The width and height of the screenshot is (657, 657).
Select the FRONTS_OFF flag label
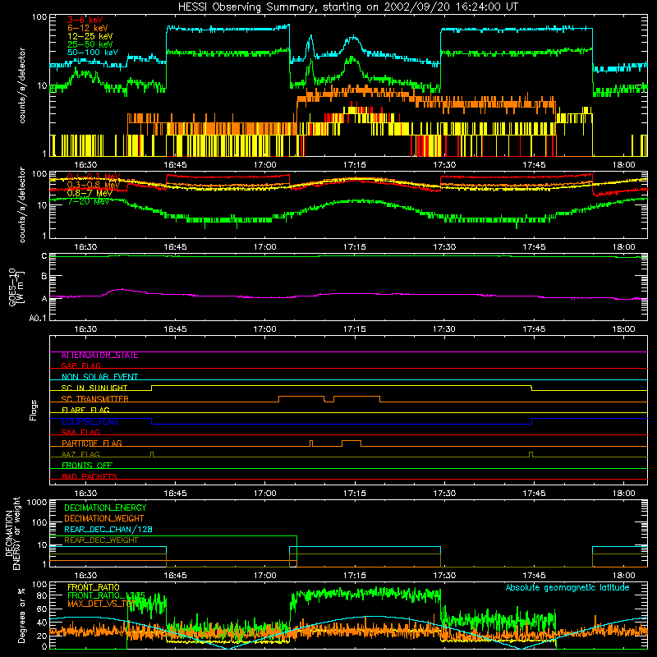[x=87, y=466]
